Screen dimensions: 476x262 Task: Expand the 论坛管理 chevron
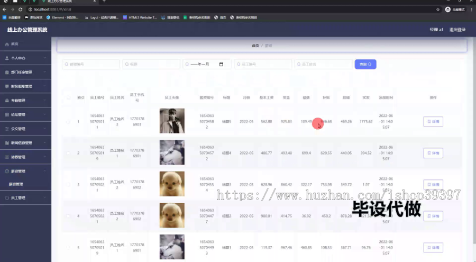coord(44,114)
